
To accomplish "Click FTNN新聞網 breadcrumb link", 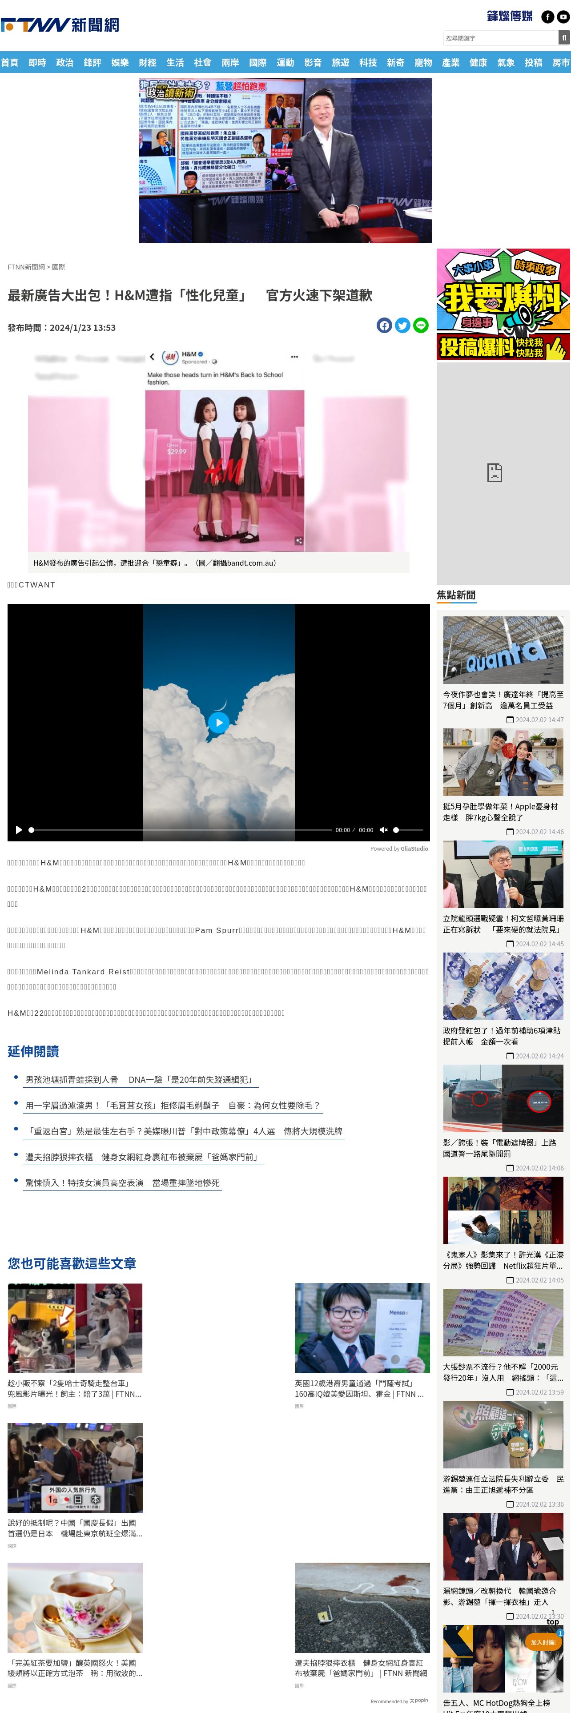I will point(26,267).
